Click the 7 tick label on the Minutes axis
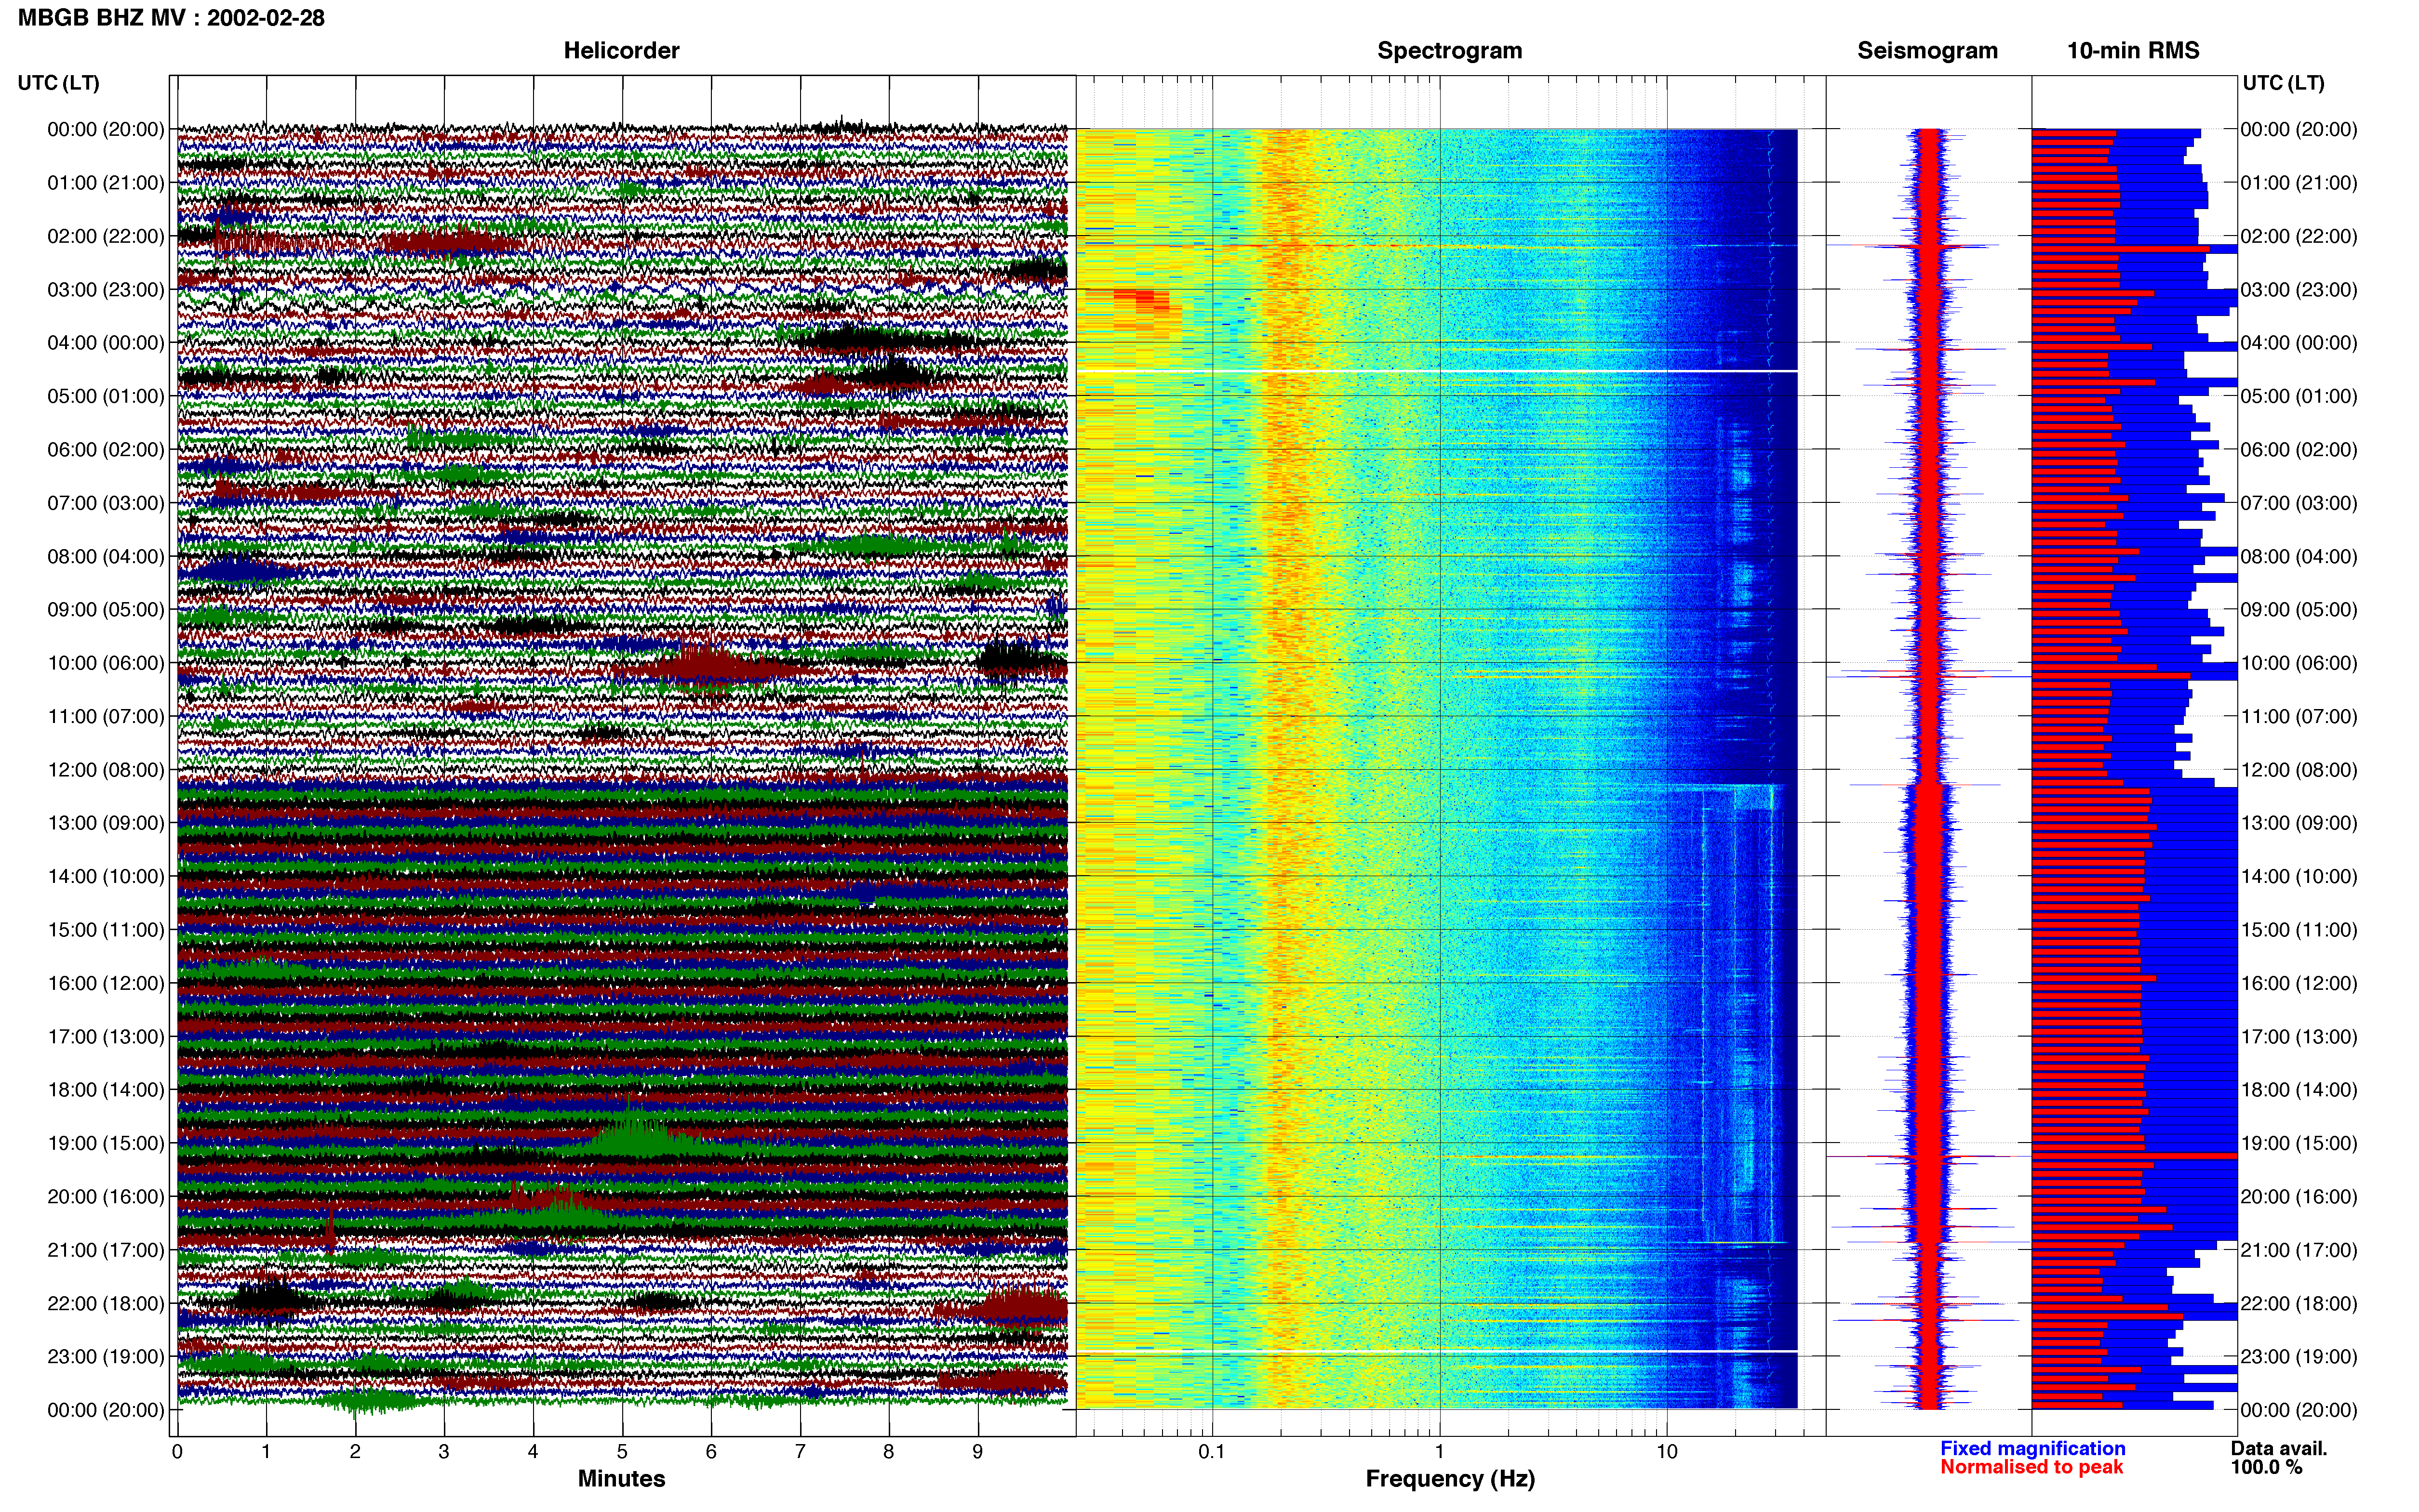2419x1512 pixels. [x=801, y=1452]
